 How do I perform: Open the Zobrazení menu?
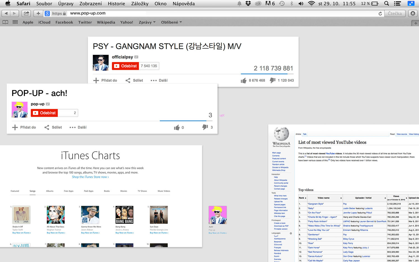coord(91,4)
